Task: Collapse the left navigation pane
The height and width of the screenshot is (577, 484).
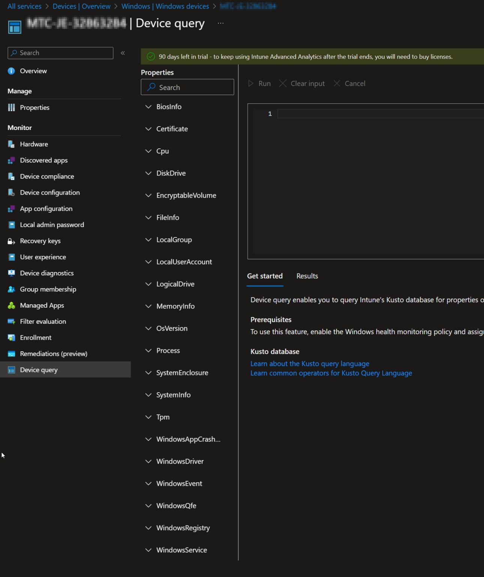Action: click(x=122, y=53)
